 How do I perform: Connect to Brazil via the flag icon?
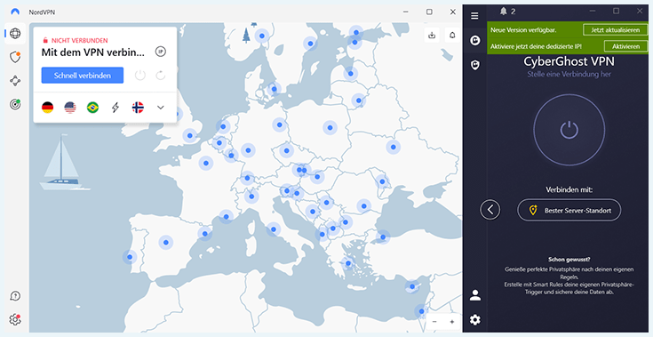click(x=93, y=108)
